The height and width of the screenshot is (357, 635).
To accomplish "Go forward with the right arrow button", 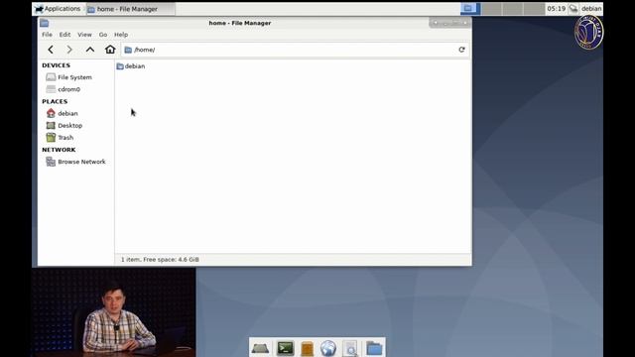I will tap(69, 50).
